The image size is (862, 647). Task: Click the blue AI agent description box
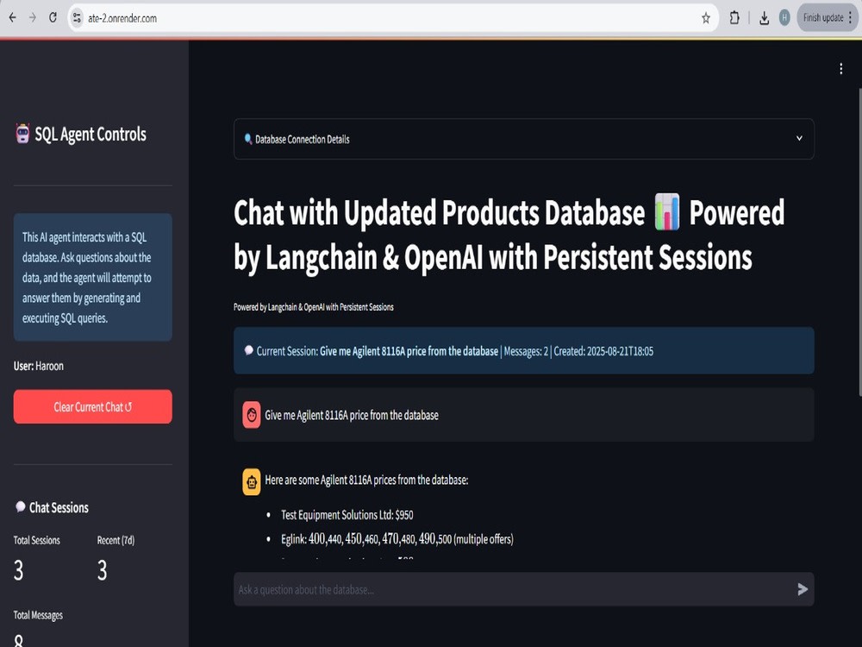tap(93, 277)
